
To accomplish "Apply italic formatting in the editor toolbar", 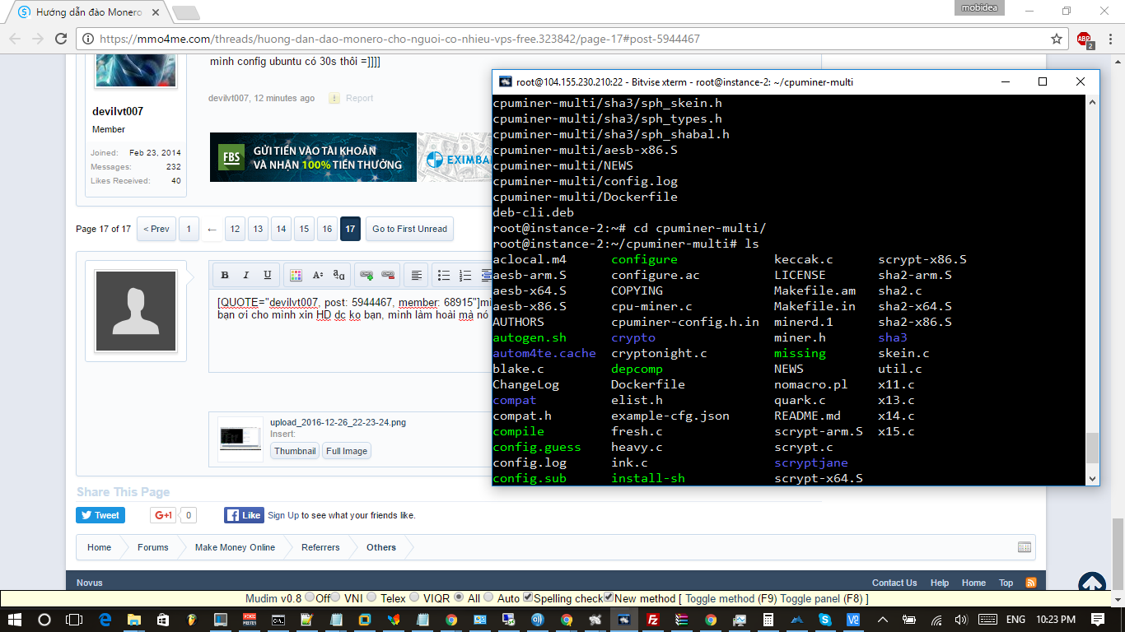I will click(x=245, y=275).
